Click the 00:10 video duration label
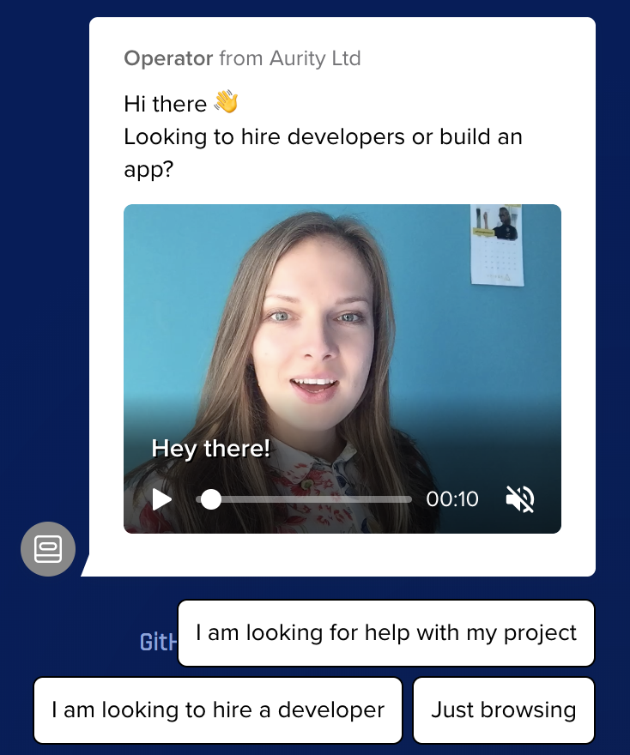 [x=452, y=499]
